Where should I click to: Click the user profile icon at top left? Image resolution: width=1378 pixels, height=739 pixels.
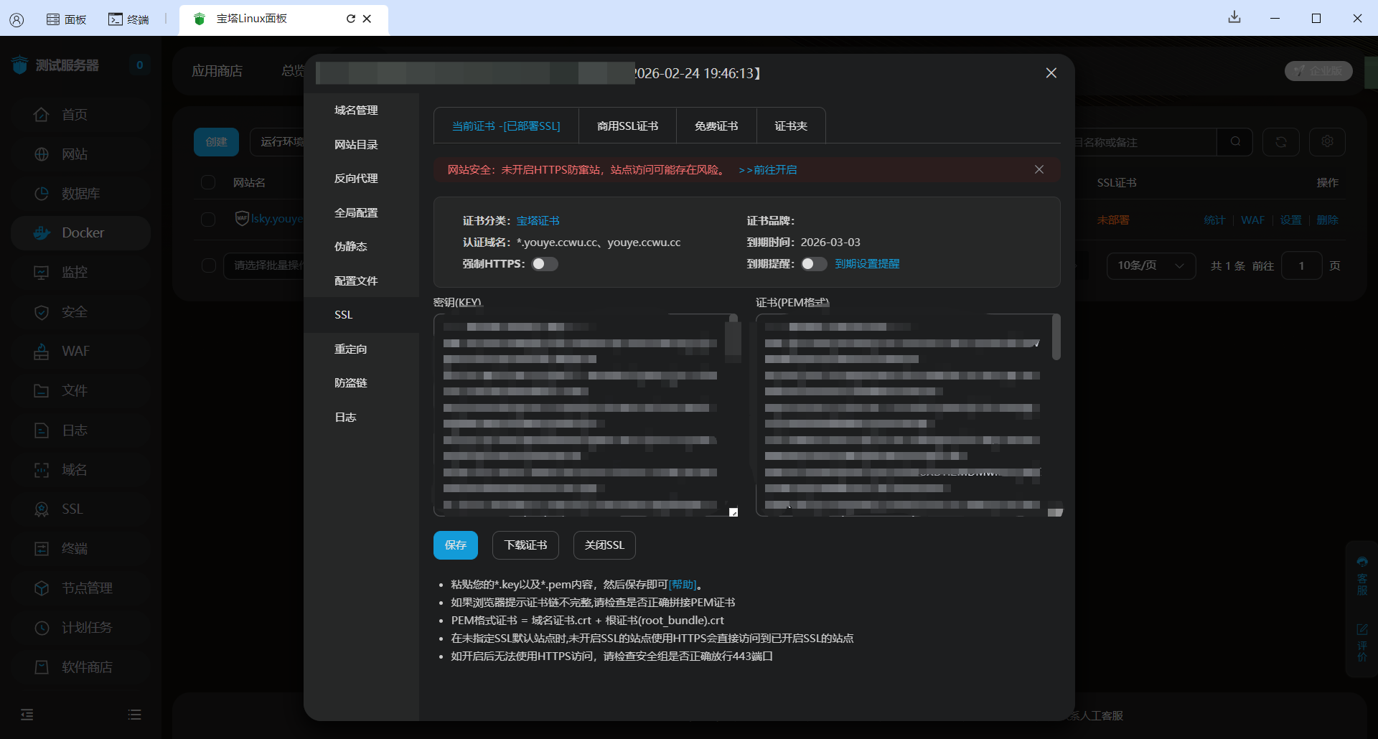tap(17, 19)
